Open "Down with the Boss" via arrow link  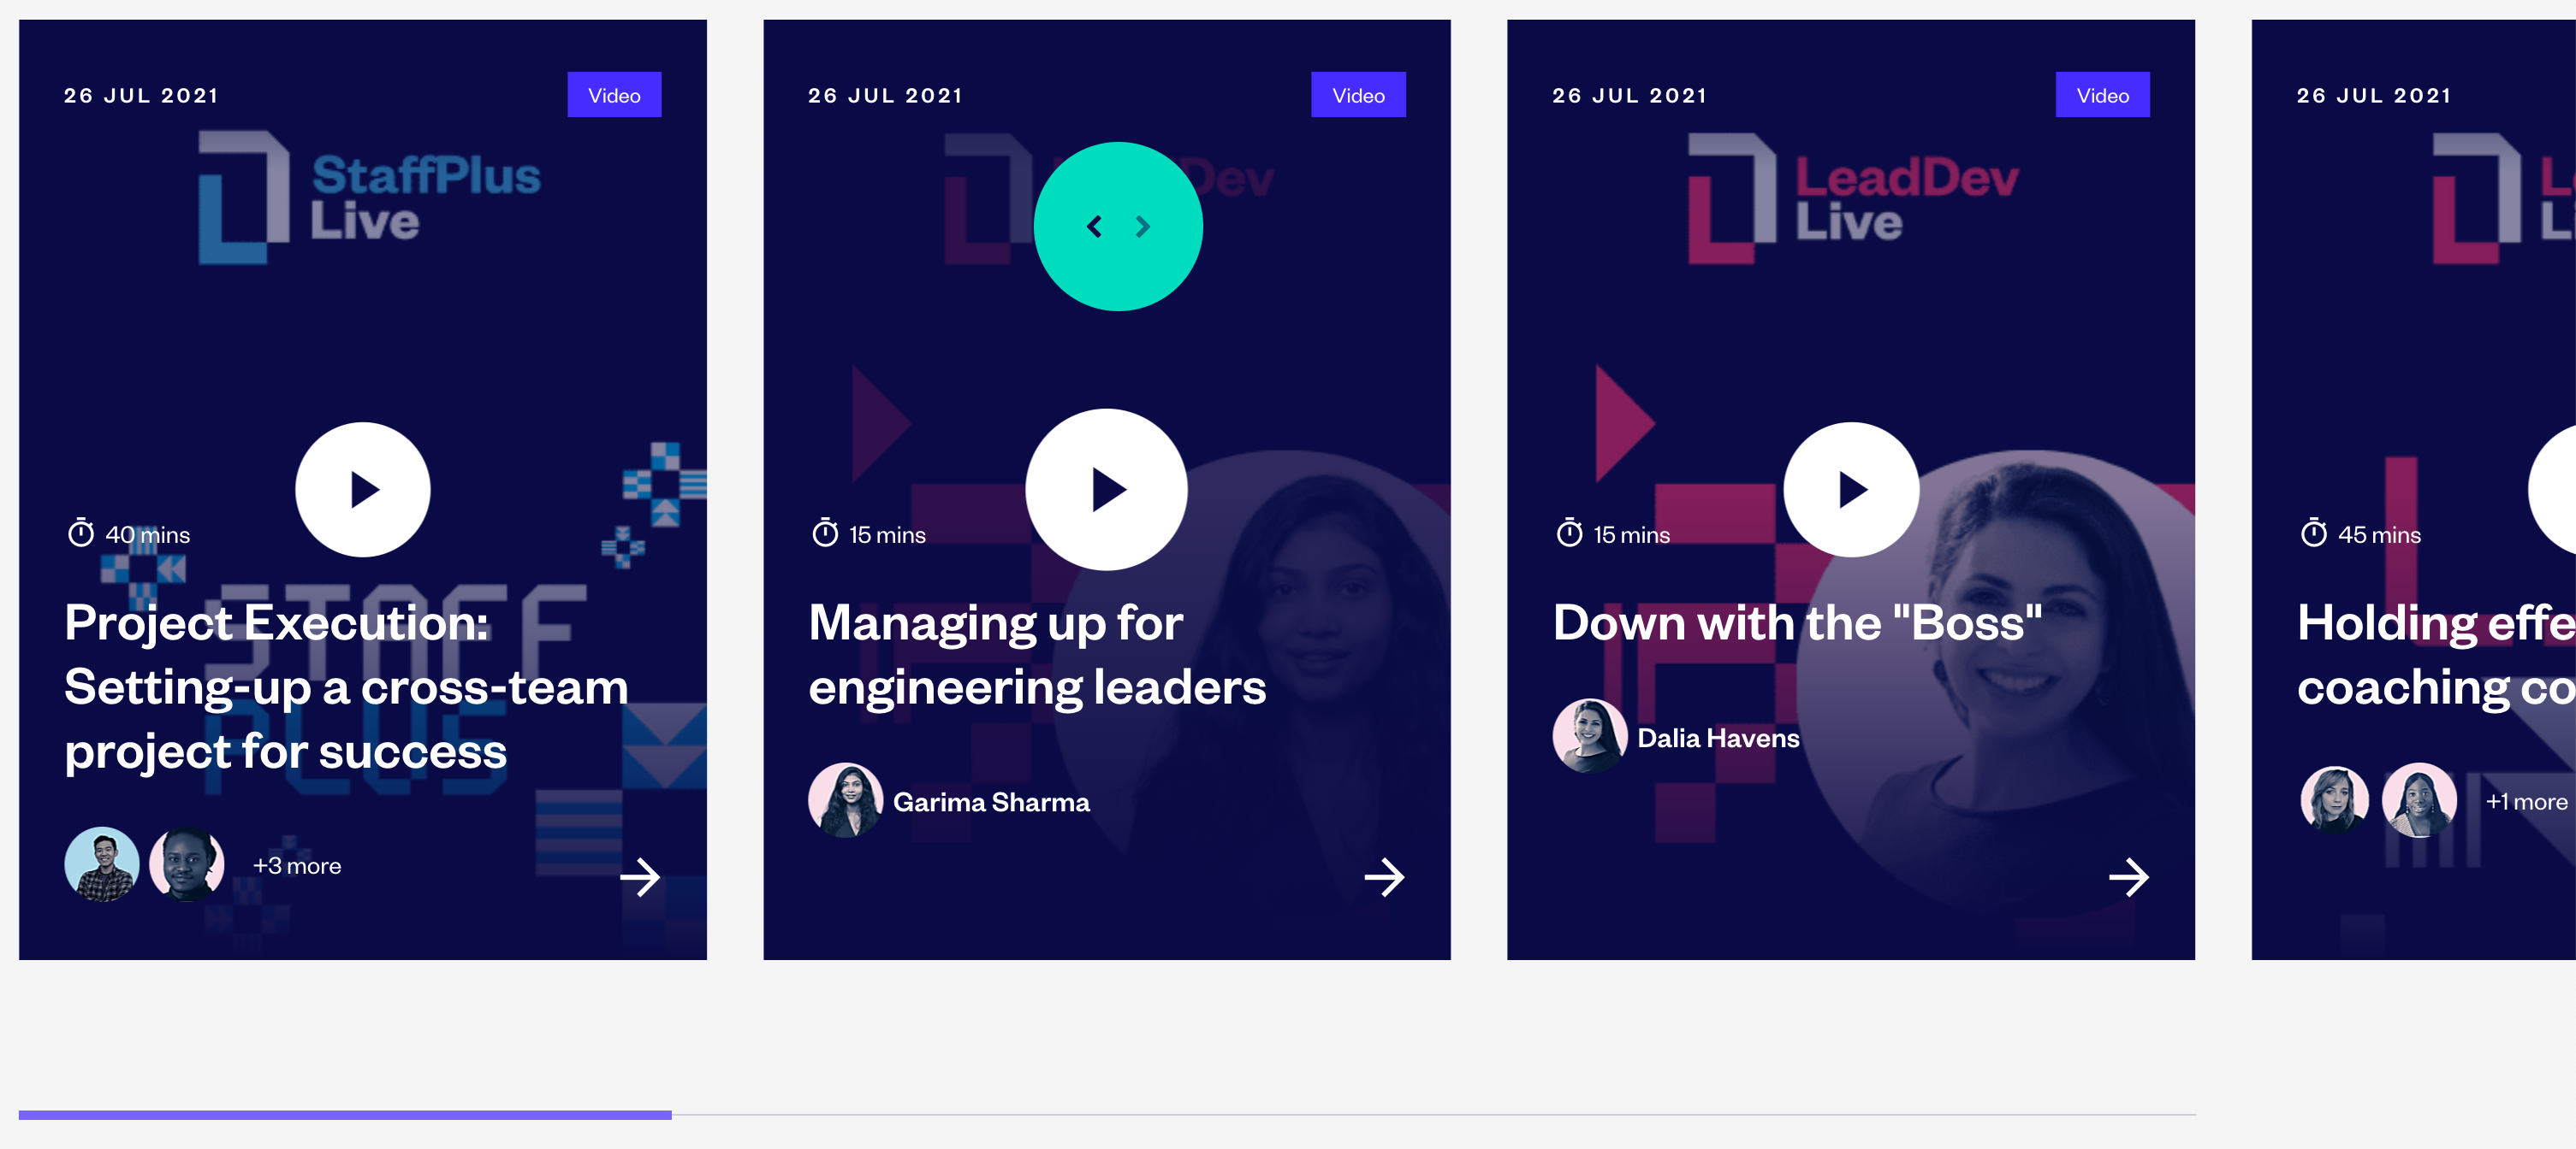point(2130,877)
